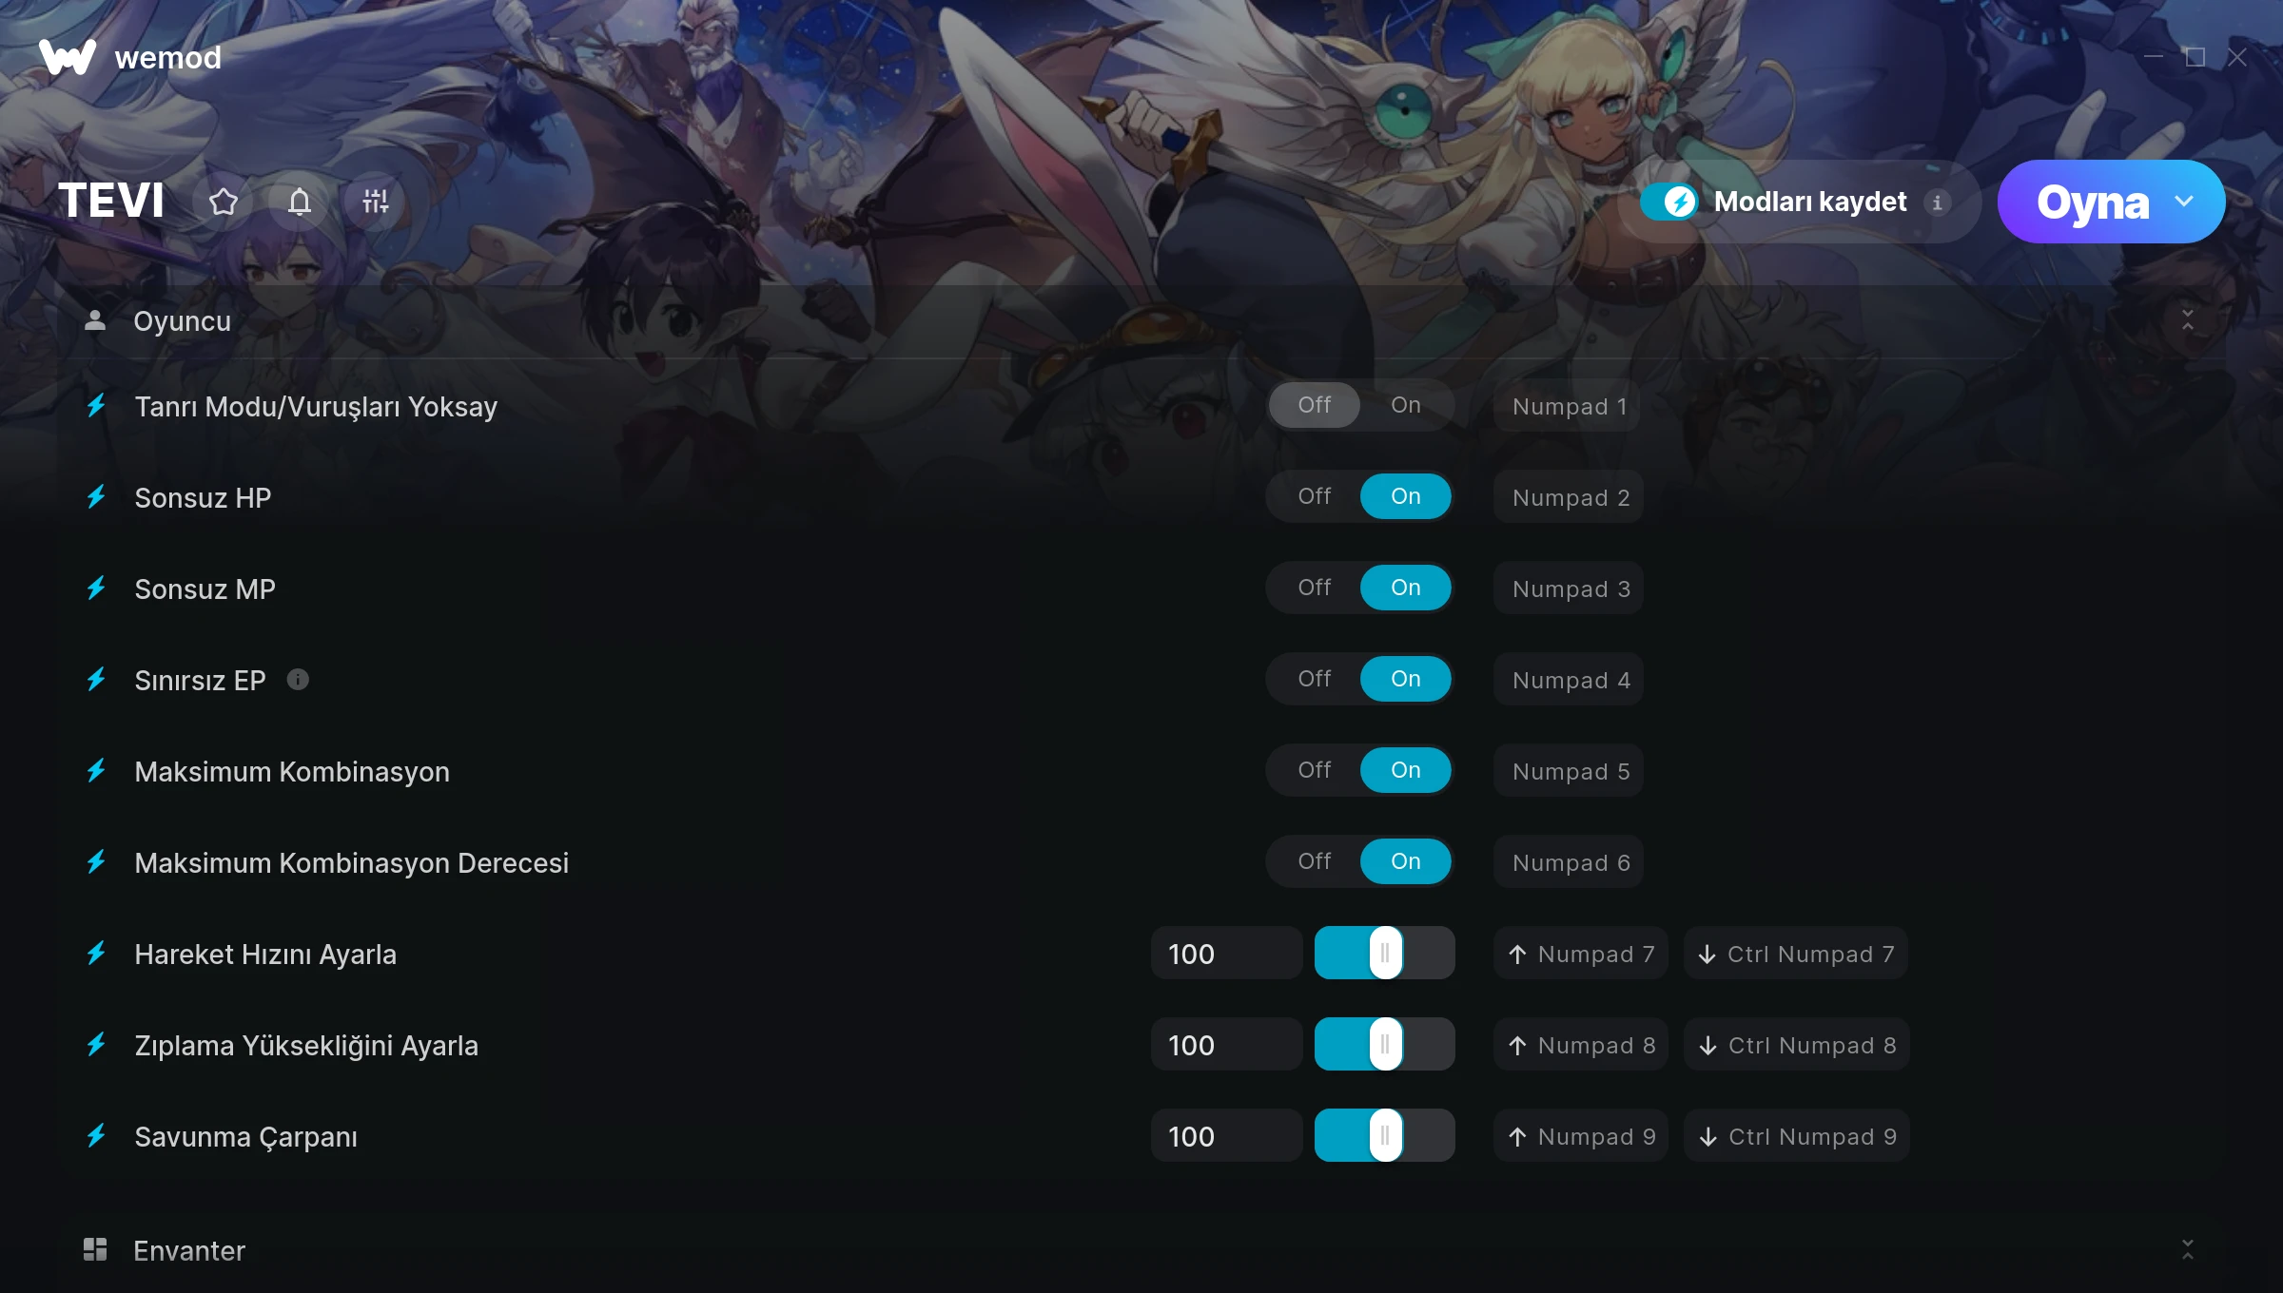The image size is (2283, 1293).
Task: Open notifications bell icon for TEVI
Action: pos(300,202)
